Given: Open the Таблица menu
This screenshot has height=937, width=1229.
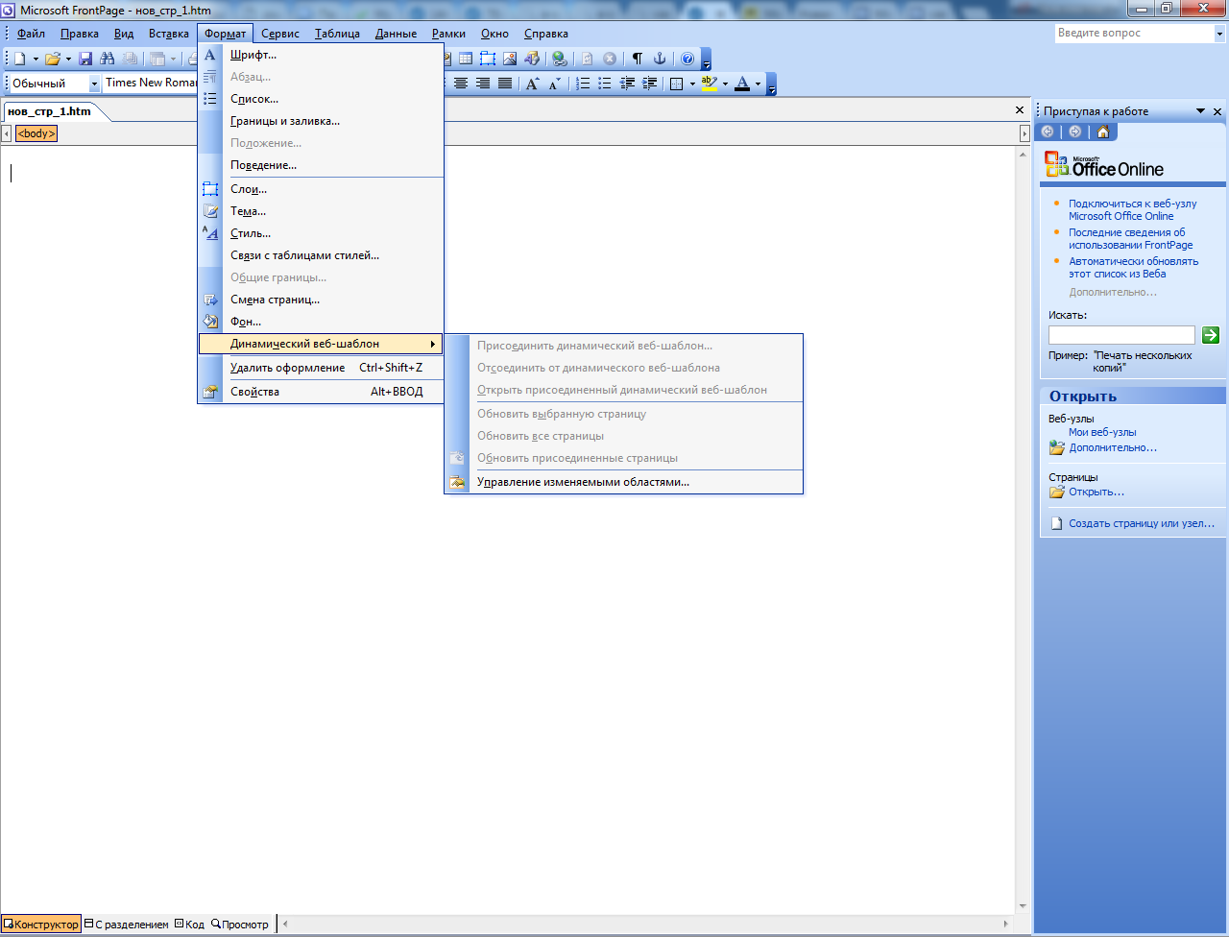Looking at the screenshot, I should pos(337,34).
